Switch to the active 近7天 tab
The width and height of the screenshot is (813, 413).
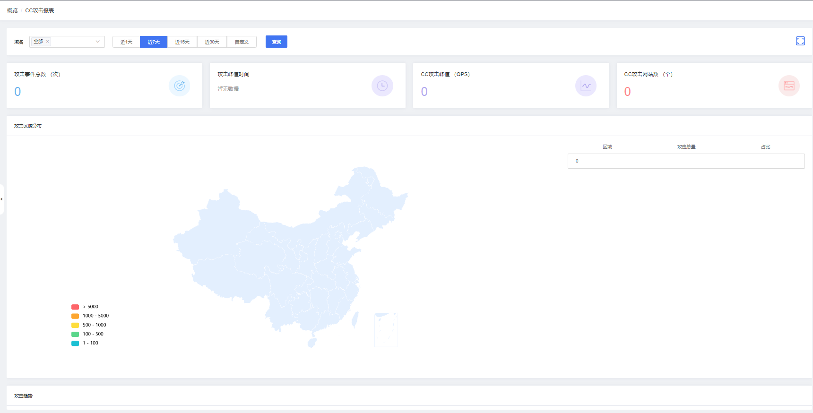(154, 42)
